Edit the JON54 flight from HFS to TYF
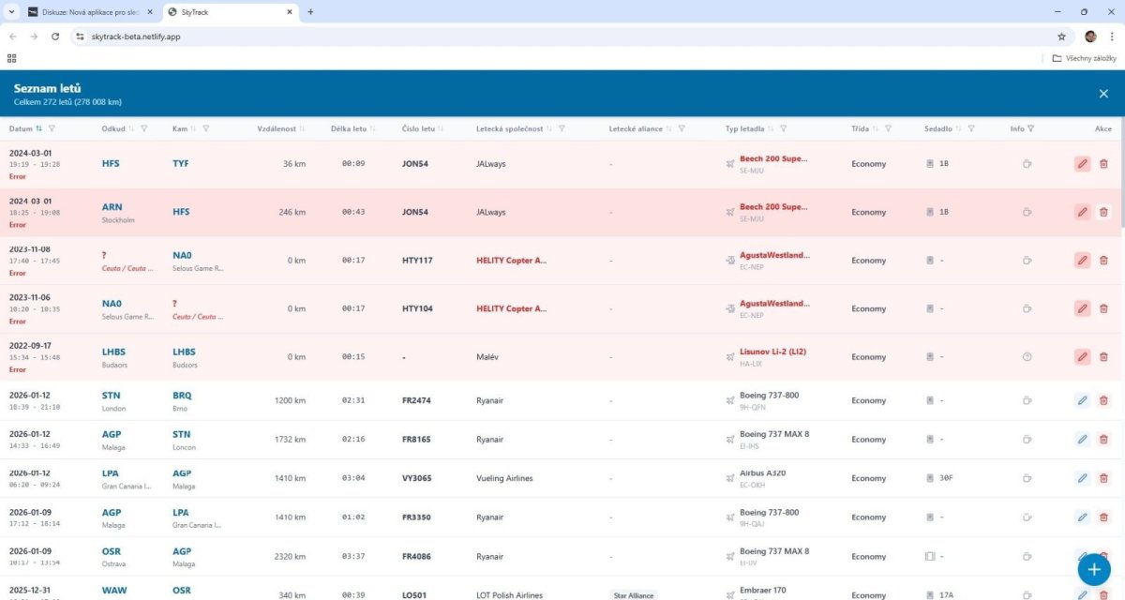The image size is (1125, 600). [1082, 164]
